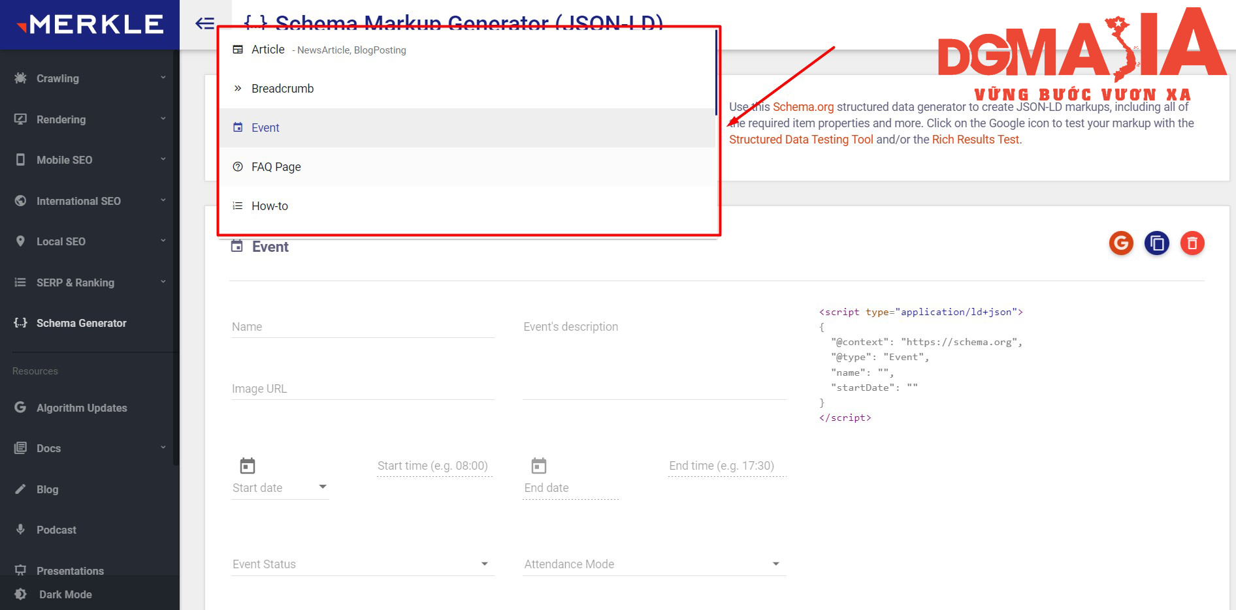Open the Attendance Mode dropdown

[x=655, y=564]
